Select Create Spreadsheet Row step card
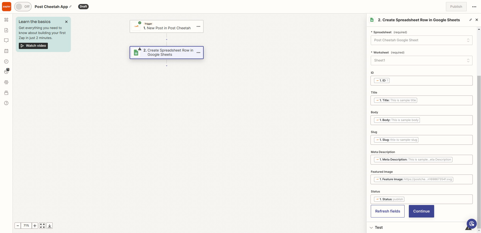The height and width of the screenshot is (233, 481). tap(167, 52)
